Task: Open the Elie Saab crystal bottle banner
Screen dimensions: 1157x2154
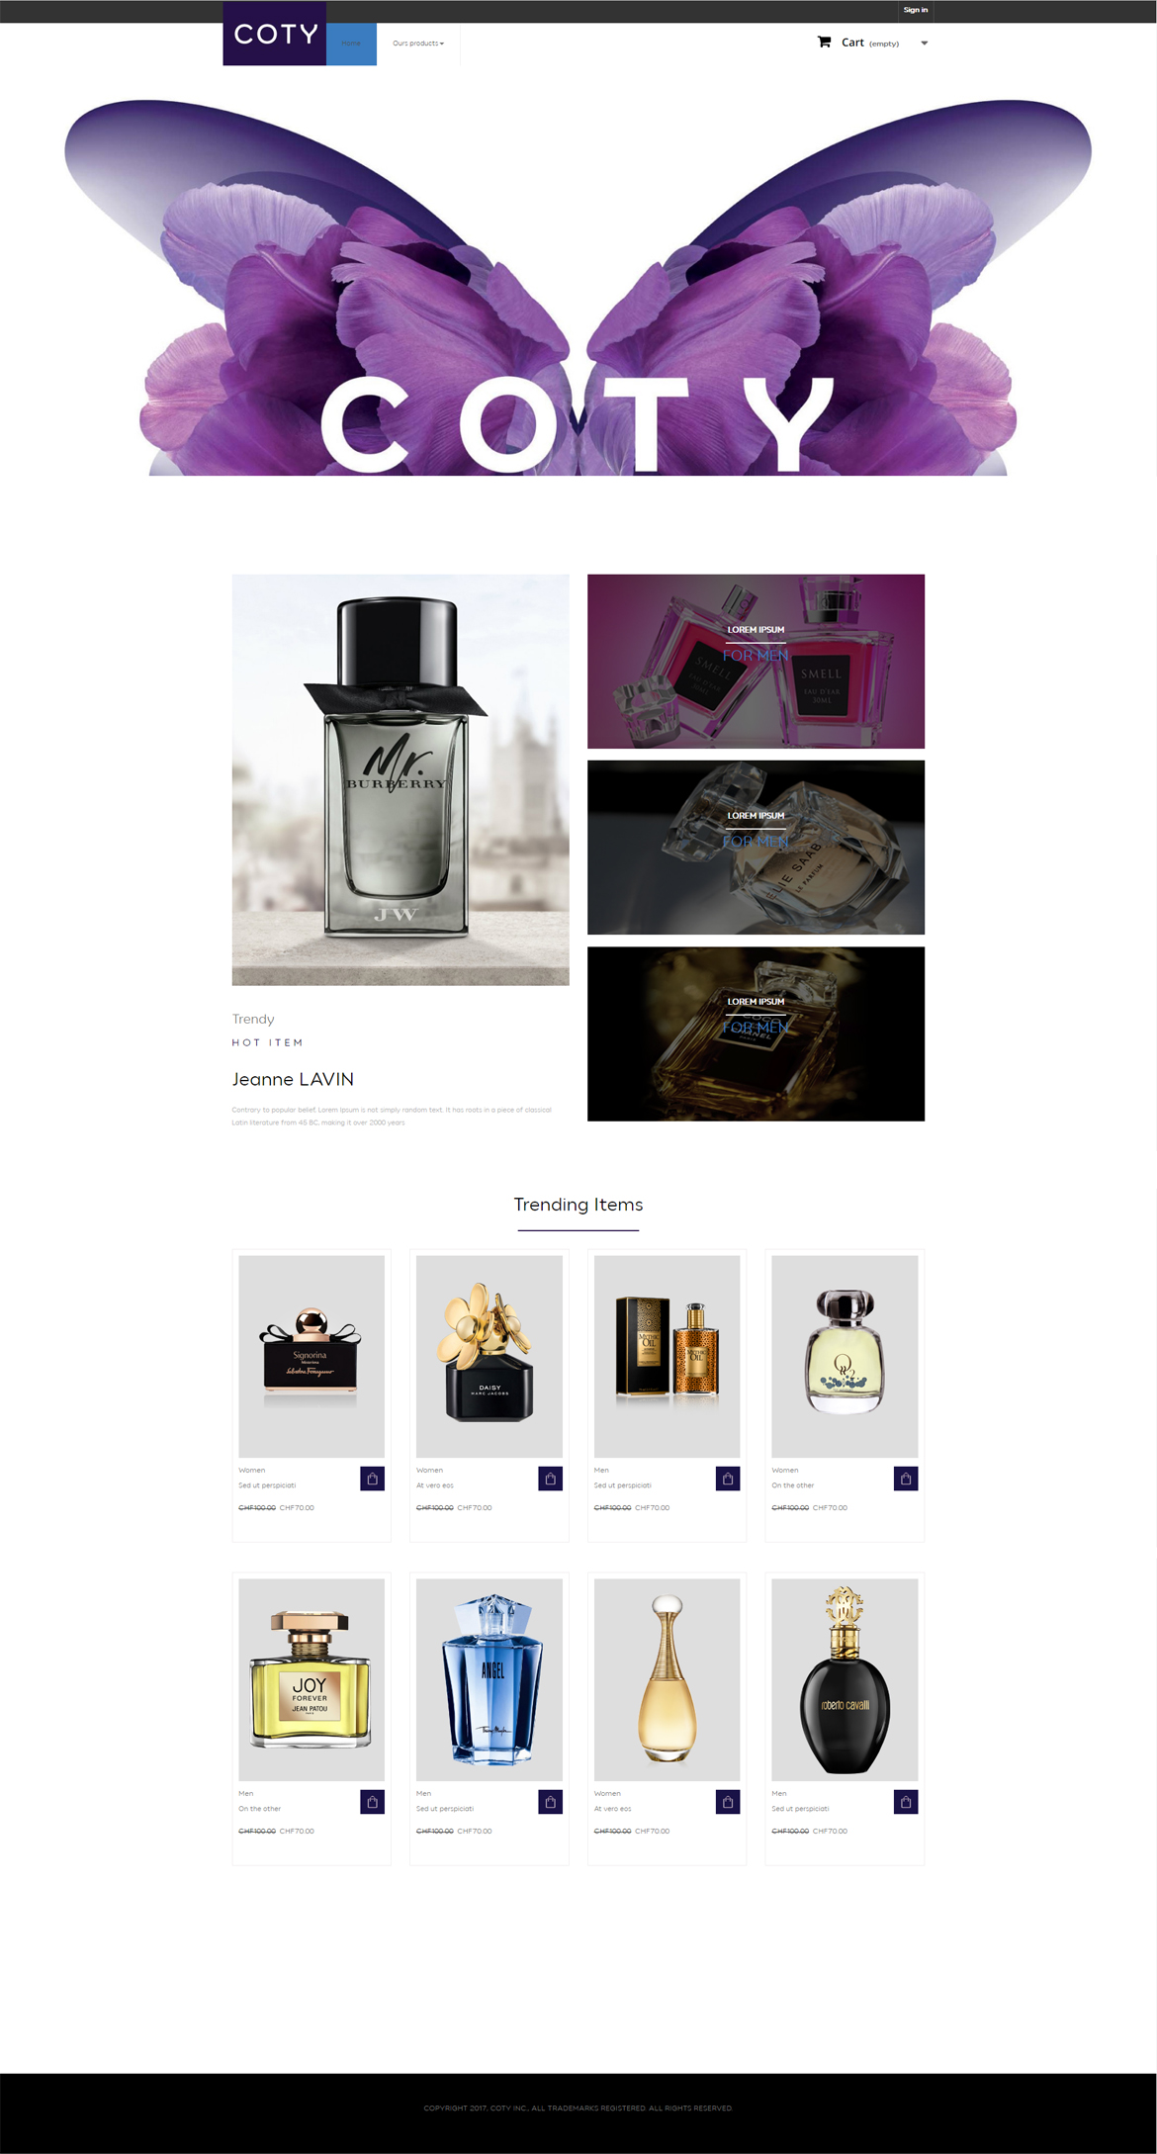Action: (x=756, y=848)
